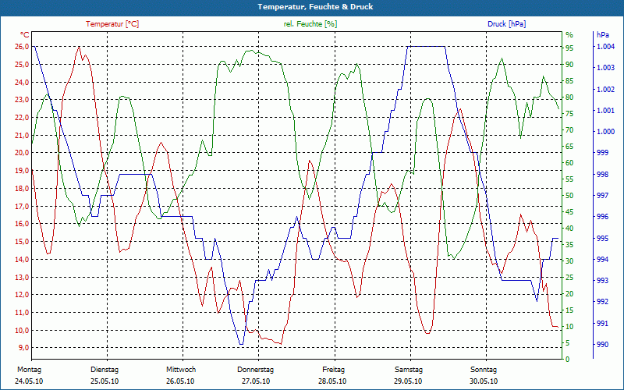Click the 'Freitag' day label
Image resolution: width=624 pixels, height=390 pixels.
(334, 370)
